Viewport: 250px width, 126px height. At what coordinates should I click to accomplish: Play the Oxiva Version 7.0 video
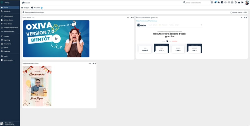click(x=56, y=39)
